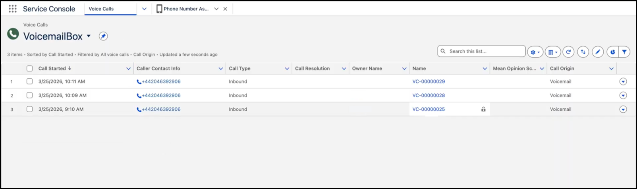Click Voicemail in the VC-00000025 row
The width and height of the screenshot is (637, 189).
560,109
